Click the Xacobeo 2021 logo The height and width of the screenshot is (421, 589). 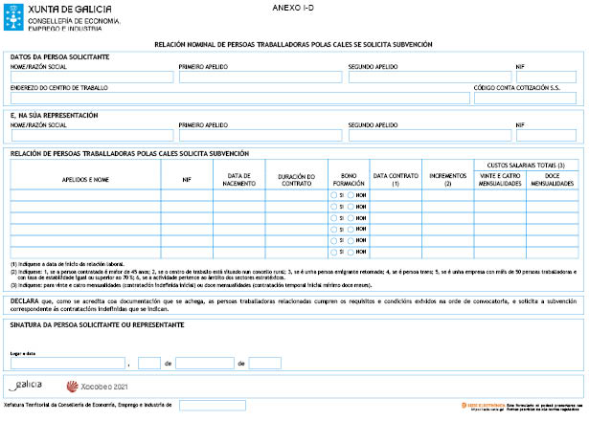(x=97, y=386)
